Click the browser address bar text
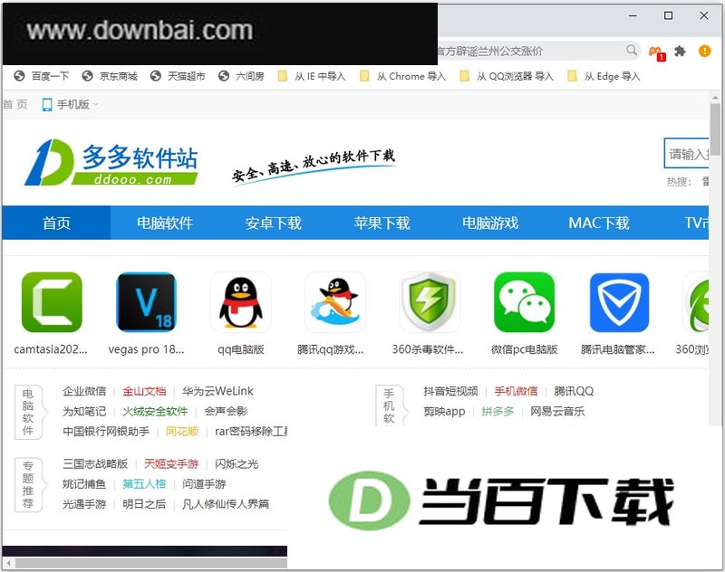725x572 pixels. (490, 51)
